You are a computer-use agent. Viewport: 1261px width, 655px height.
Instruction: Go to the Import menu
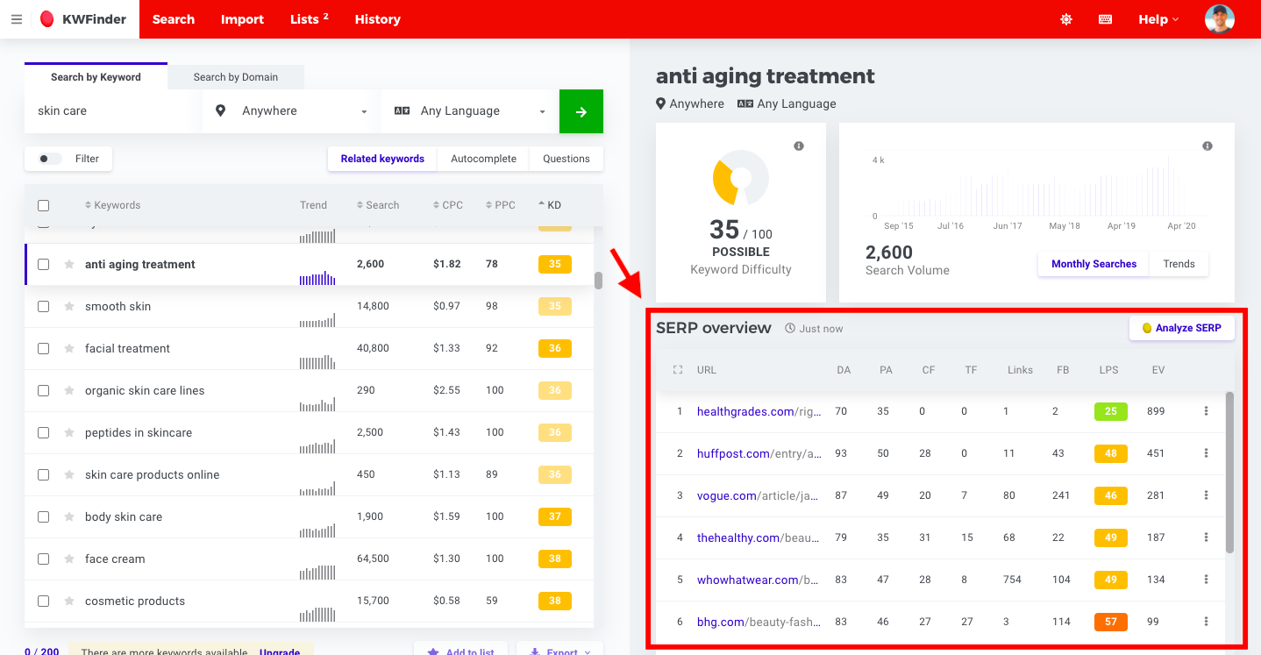click(x=243, y=19)
